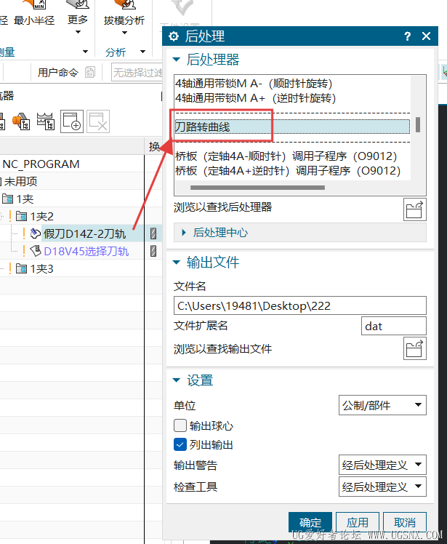This screenshot has height=544, width=447.
Task: Click the 文件名 path input field
Action: (x=300, y=305)
